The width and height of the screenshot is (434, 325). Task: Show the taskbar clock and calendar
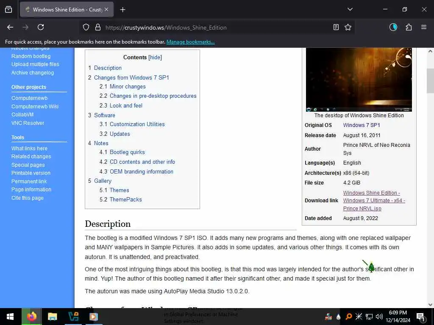click(x=398, y=317)
